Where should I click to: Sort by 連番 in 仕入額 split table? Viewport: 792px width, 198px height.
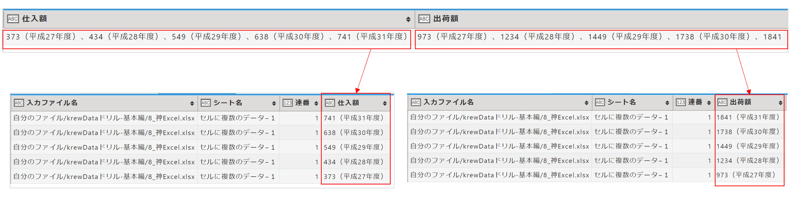pos(316,103)
